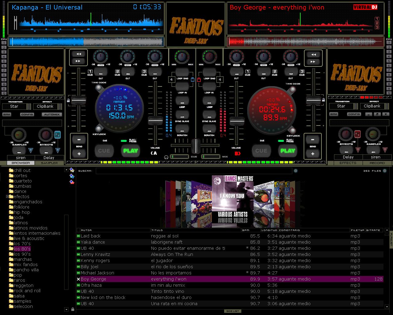The height and width of the screenshot is (315, 393).
Task: Open right Effect selector showing ClipBank
Action: click(x=374, y=106)
